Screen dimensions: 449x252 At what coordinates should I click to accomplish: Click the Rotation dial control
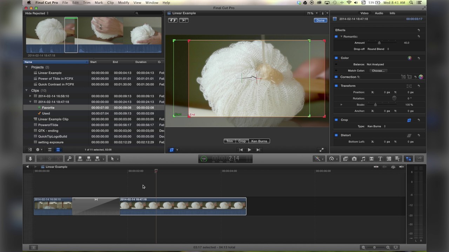click(x=394, y=98)
